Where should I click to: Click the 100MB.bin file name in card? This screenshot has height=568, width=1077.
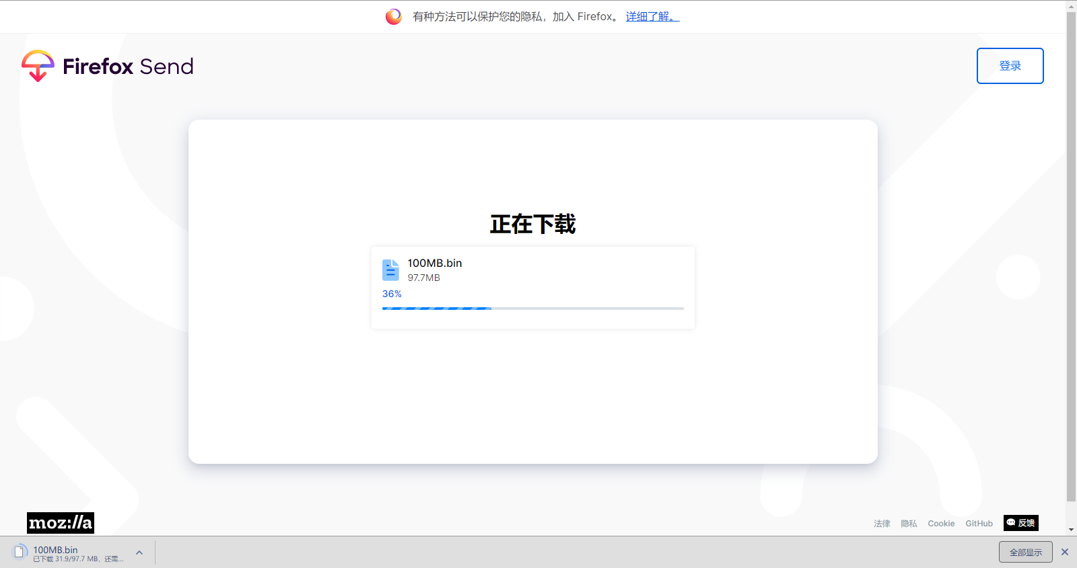(x=435, y=263)
